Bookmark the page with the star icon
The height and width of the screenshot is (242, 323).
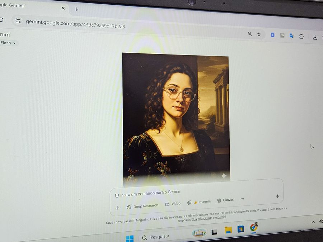coord(259,34)
